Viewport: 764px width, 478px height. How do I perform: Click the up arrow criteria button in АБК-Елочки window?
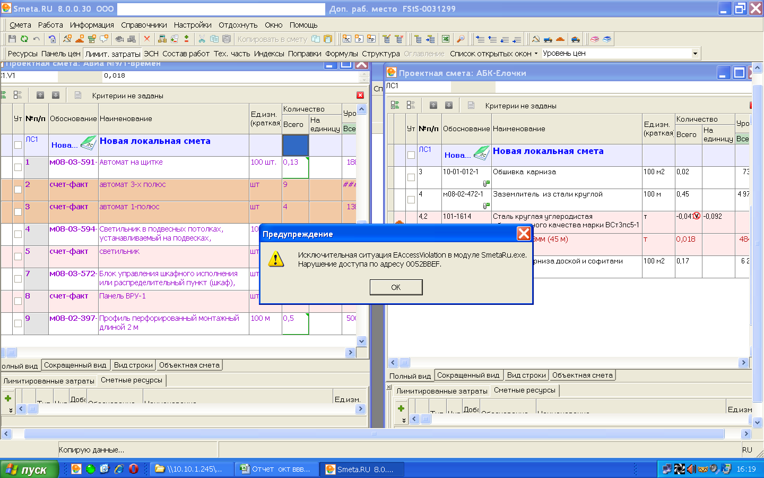pos(433,105)
